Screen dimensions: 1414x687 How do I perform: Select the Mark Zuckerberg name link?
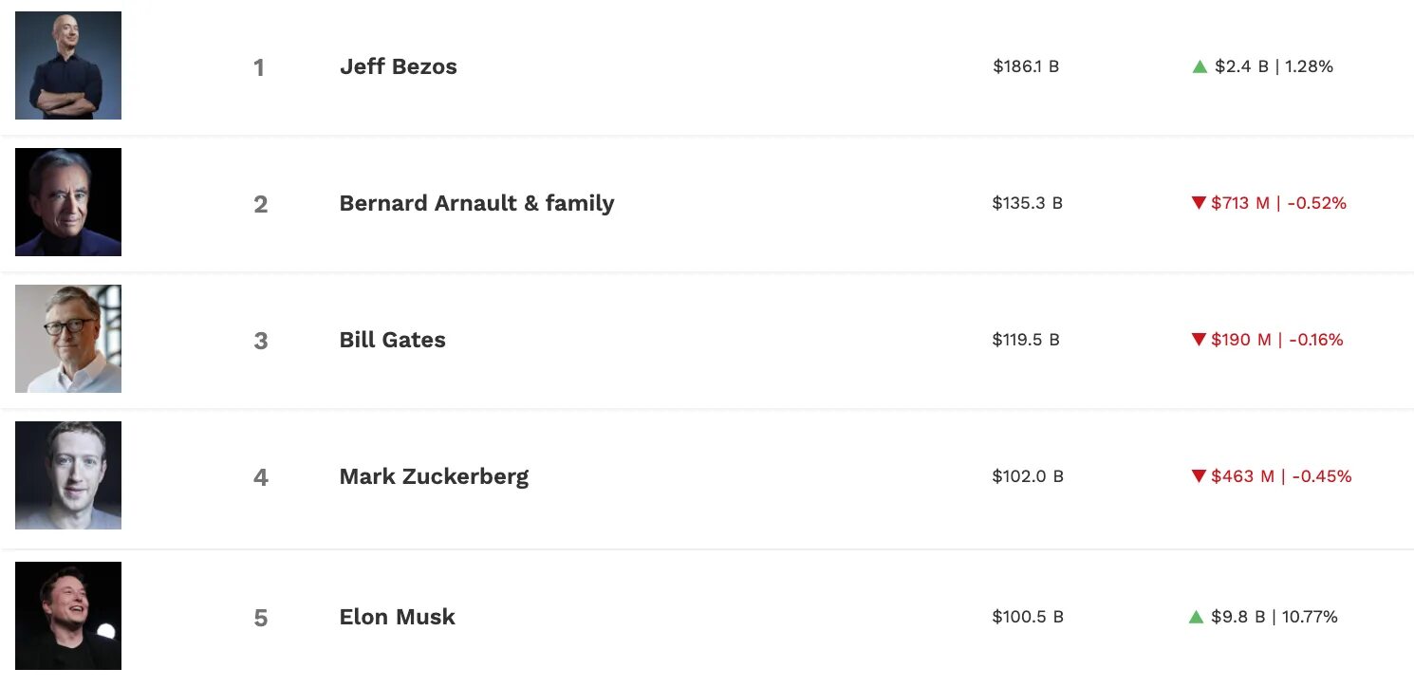(434, 476)
